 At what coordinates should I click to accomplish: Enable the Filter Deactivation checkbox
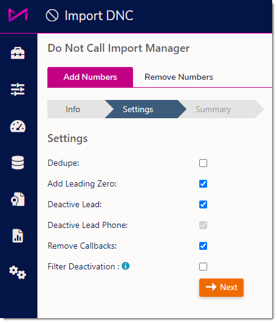pos(203,266)
